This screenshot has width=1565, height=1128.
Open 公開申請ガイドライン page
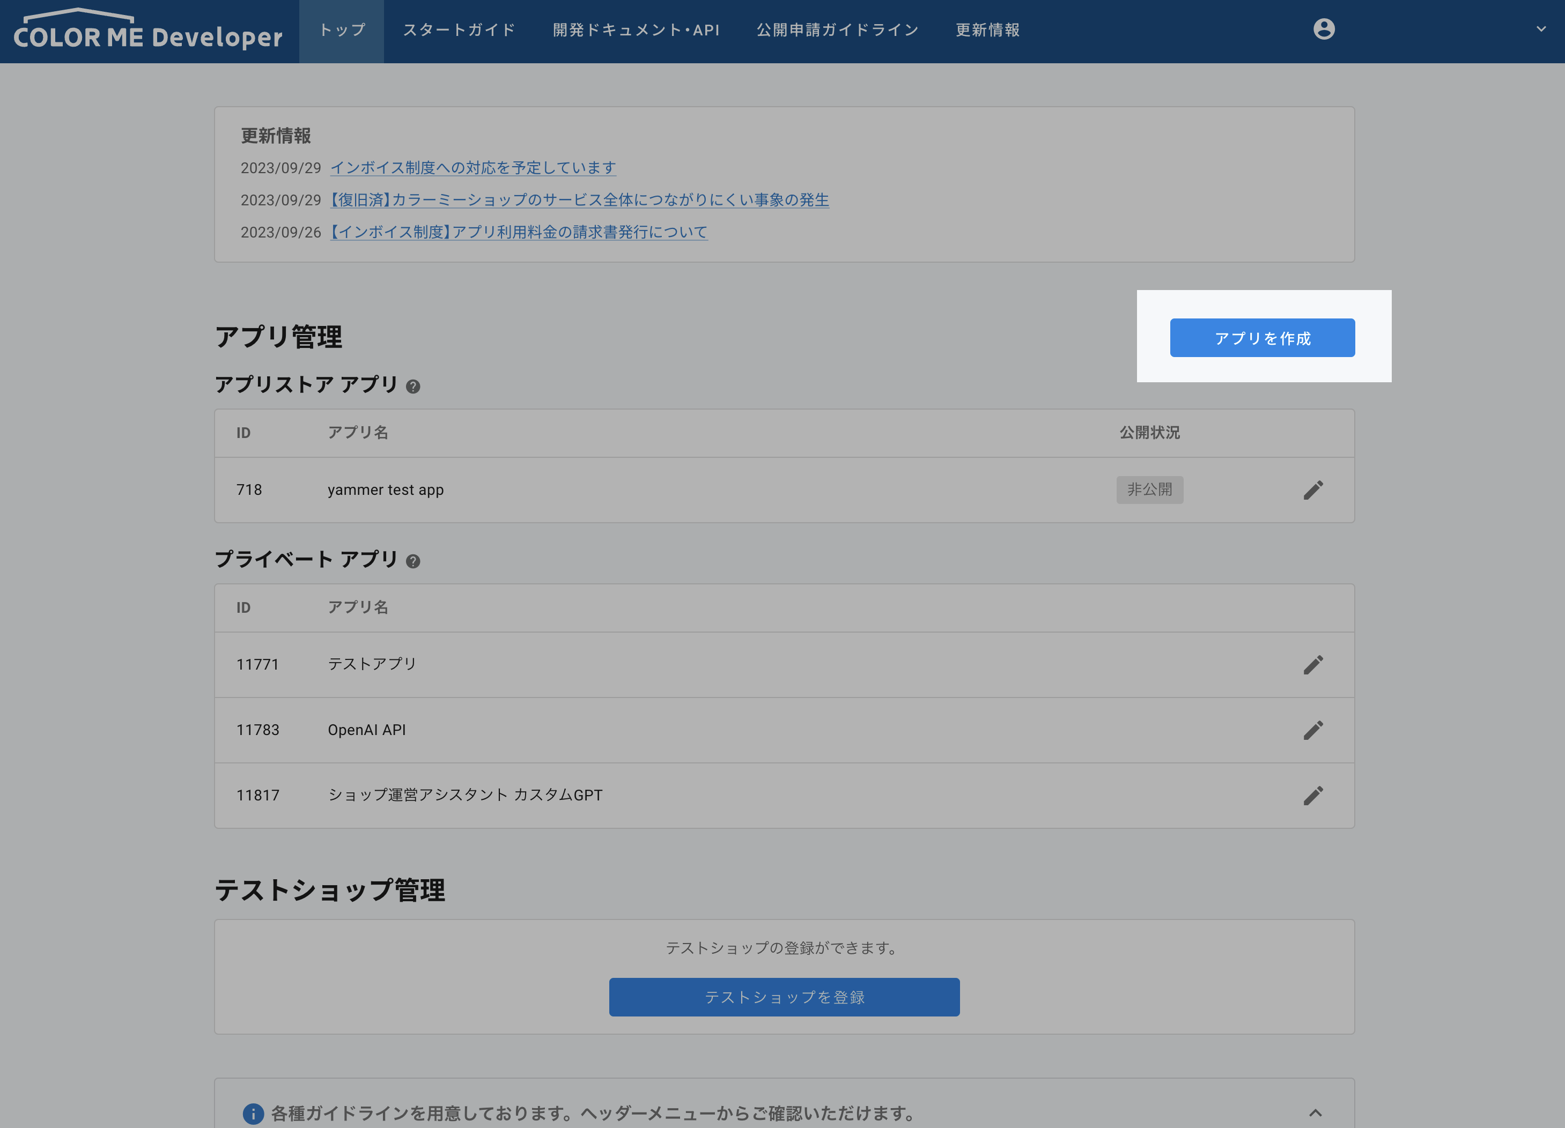coord(837,29)
